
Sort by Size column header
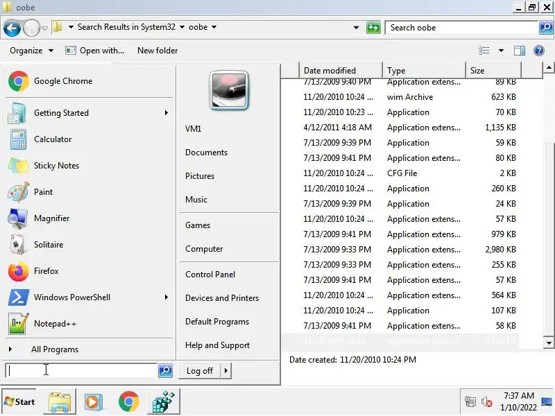[493, 71]
